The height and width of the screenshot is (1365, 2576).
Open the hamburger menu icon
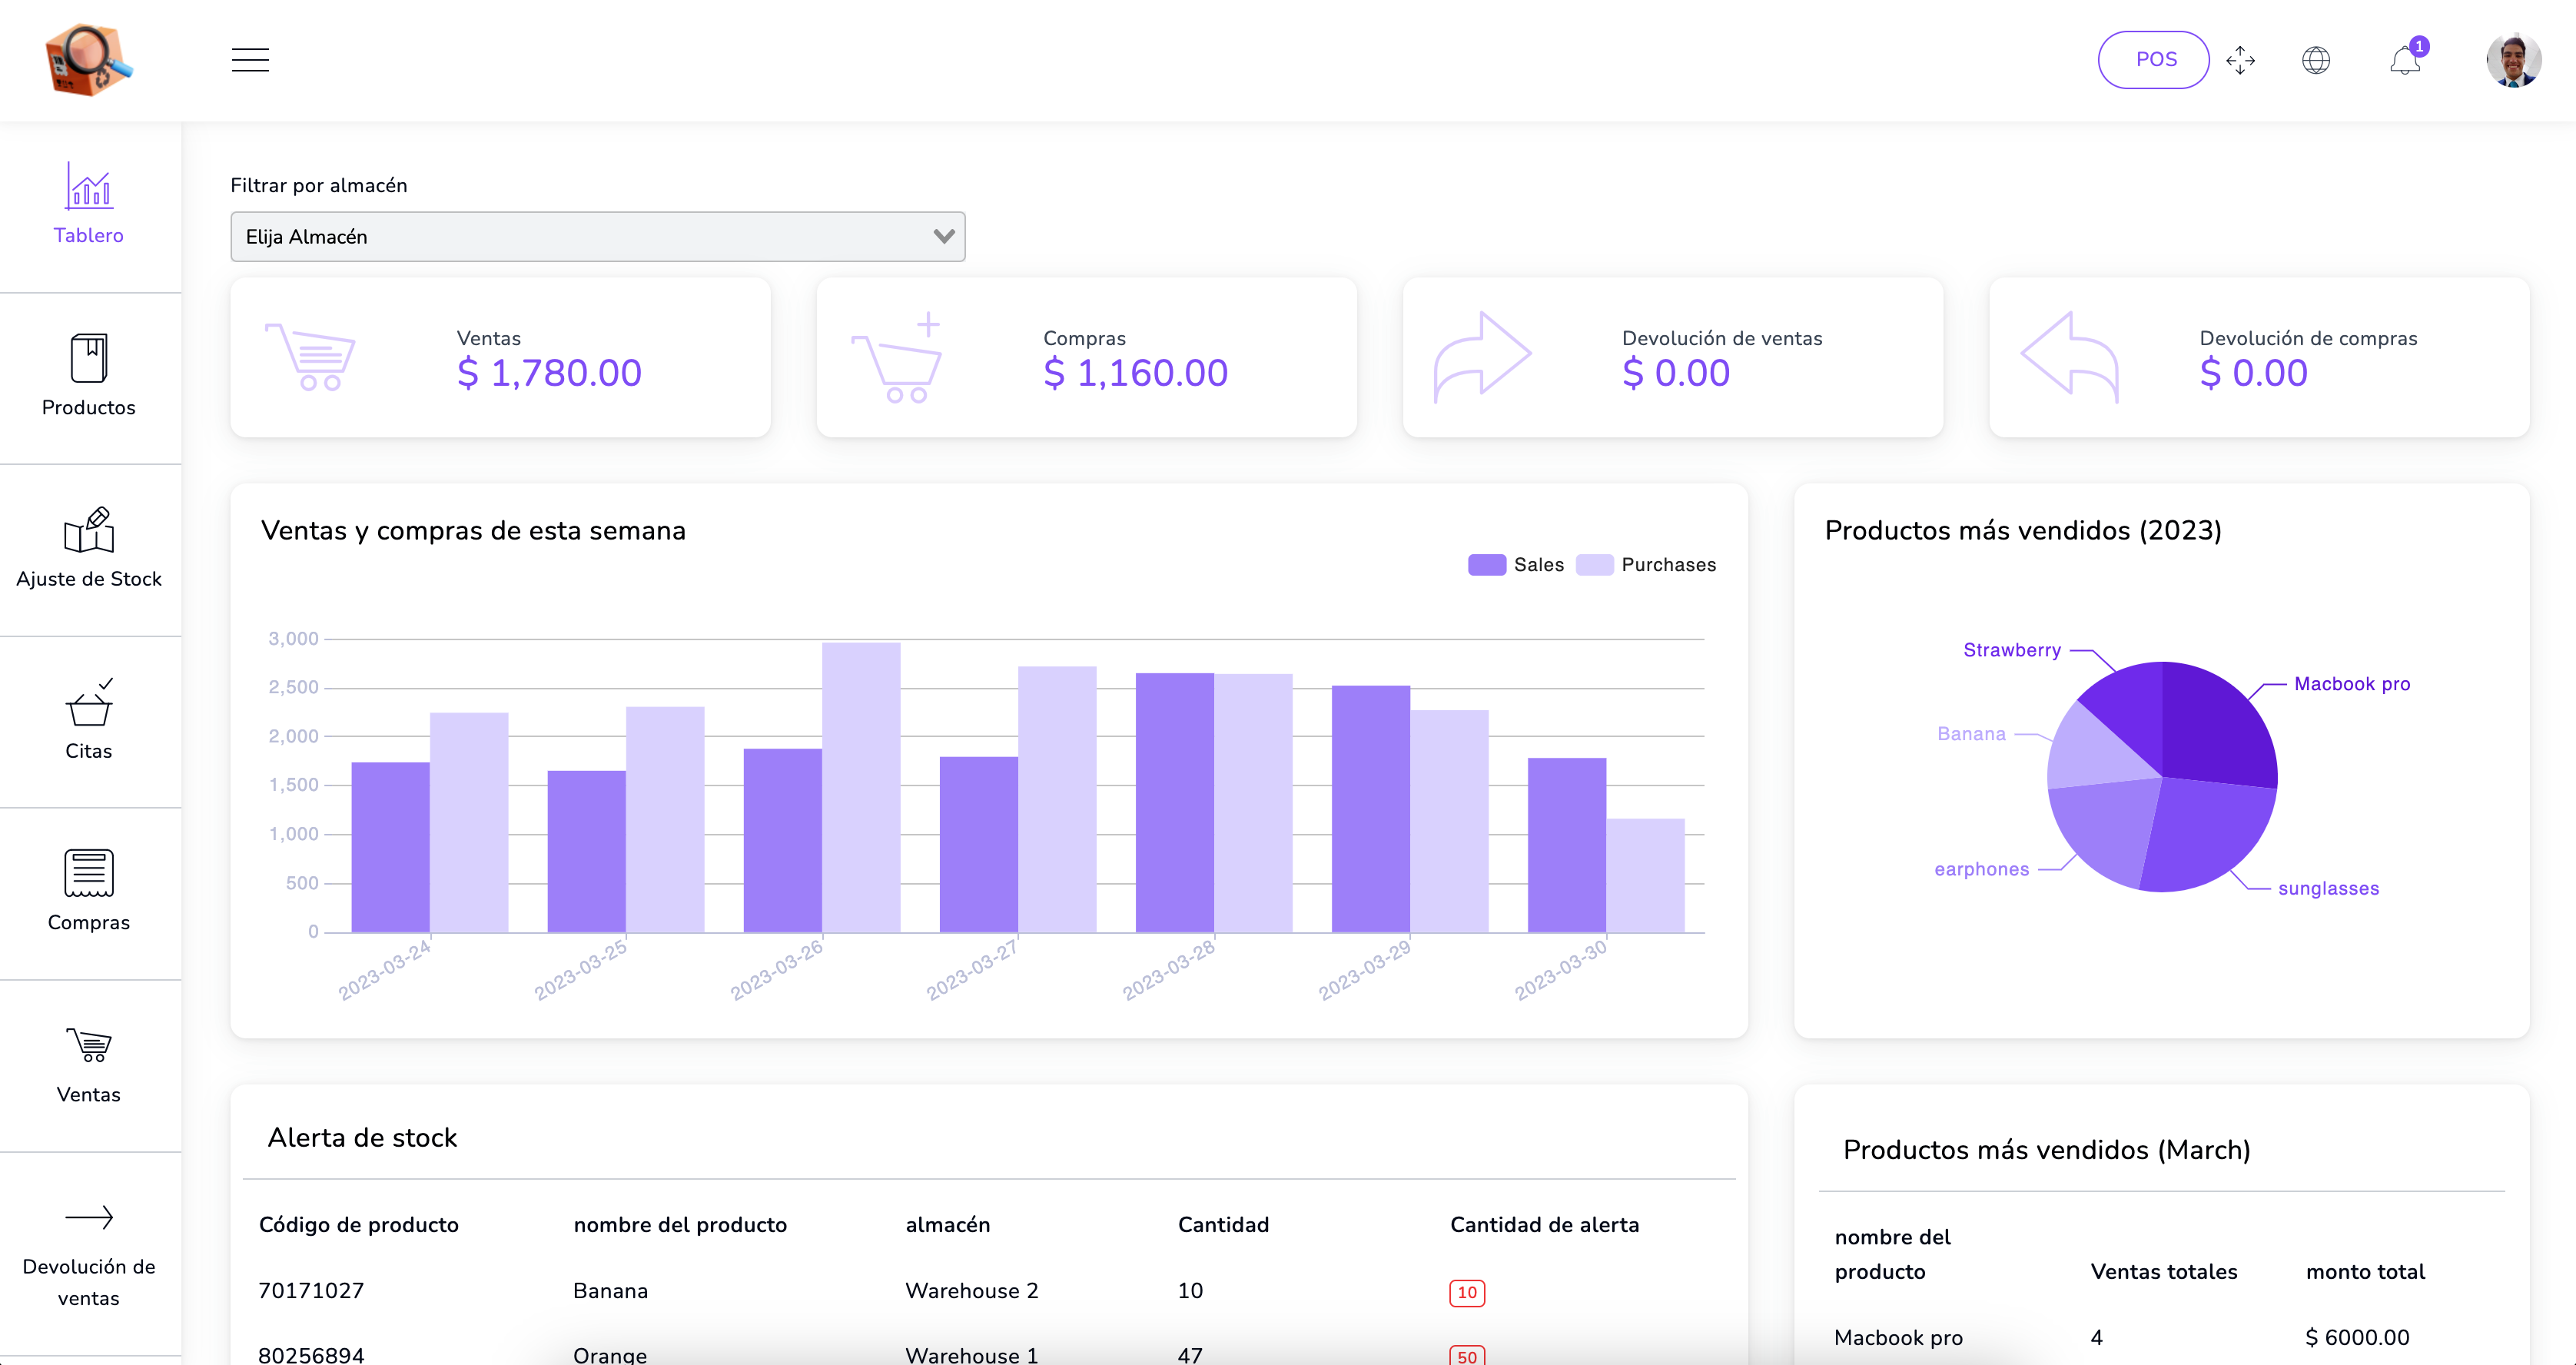coord(250,60)
